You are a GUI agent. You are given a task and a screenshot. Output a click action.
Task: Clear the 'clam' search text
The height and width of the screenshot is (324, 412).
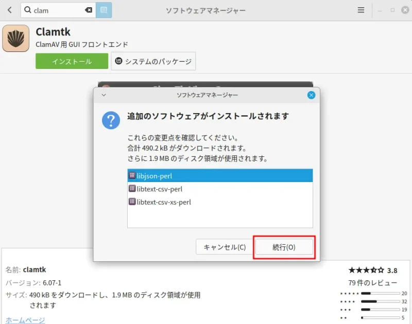coord(89,10)
